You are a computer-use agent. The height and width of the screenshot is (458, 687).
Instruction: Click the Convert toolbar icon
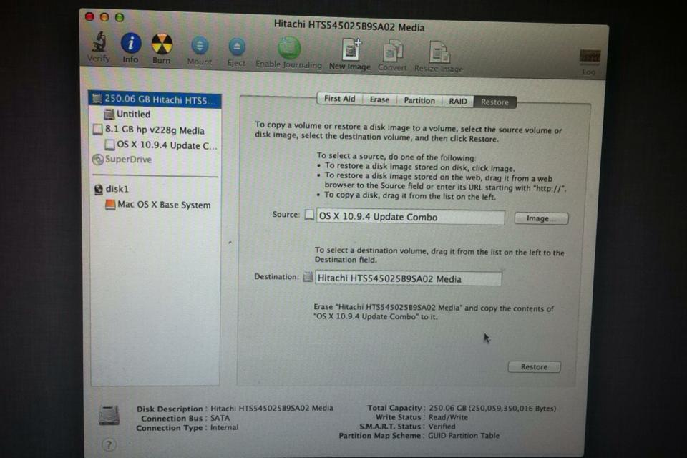click(393, 52)
